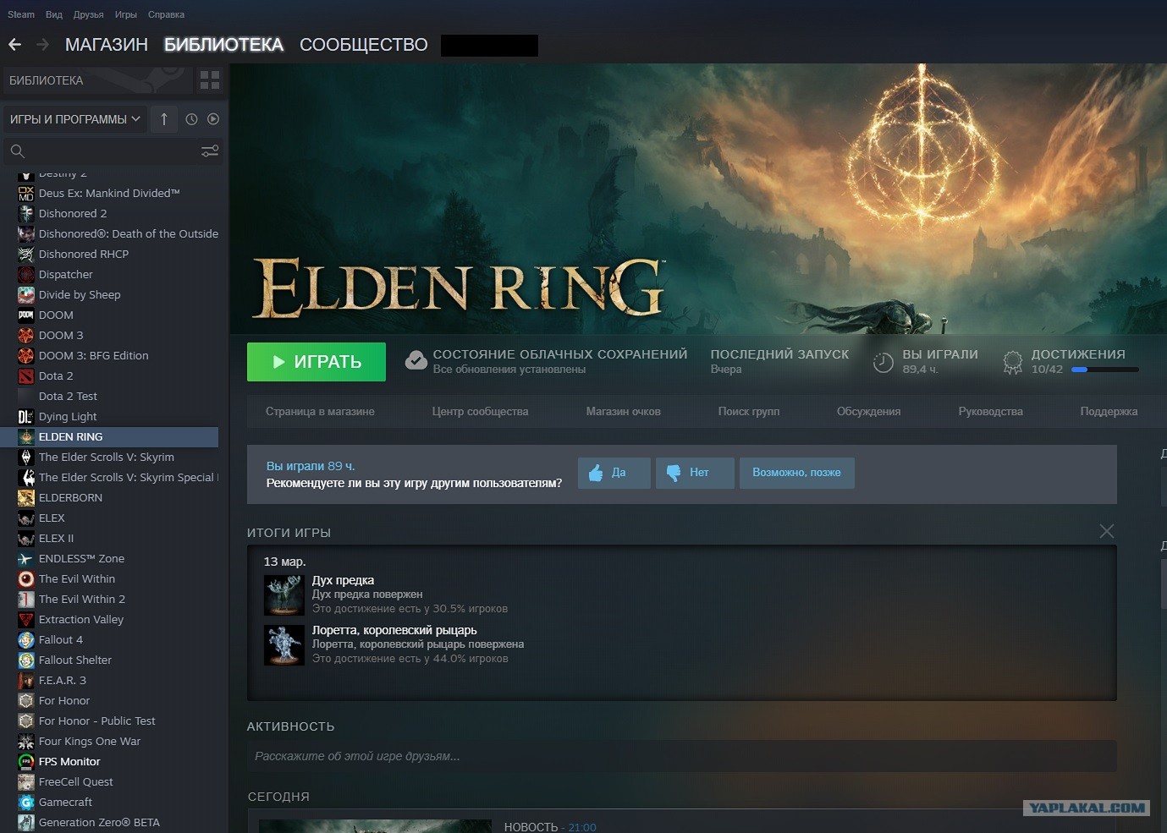Close the Итоги игры summary panel

point(1106,531)
